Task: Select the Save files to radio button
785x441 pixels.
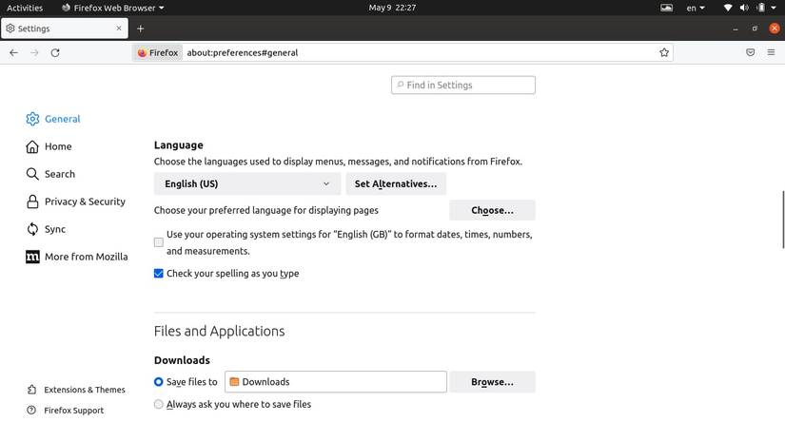Action: tap(159, 382)
